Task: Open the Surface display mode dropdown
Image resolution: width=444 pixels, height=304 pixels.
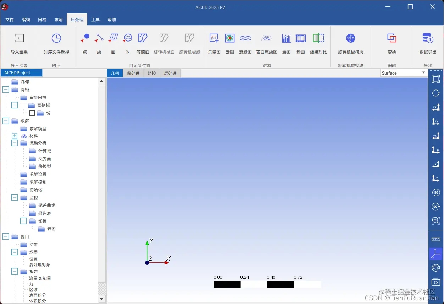Action: click(x=404, y=73)
